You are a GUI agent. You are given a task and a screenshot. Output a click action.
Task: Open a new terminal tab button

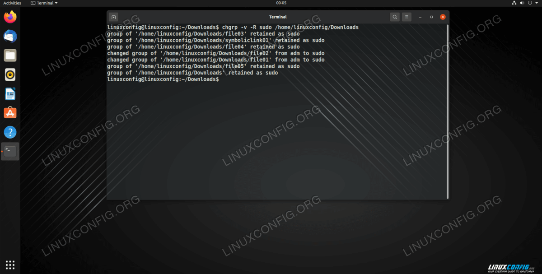114,17
